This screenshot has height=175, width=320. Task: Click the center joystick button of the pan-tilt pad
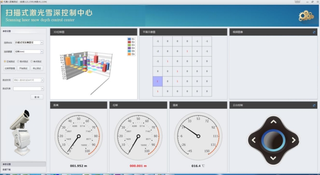273,140
